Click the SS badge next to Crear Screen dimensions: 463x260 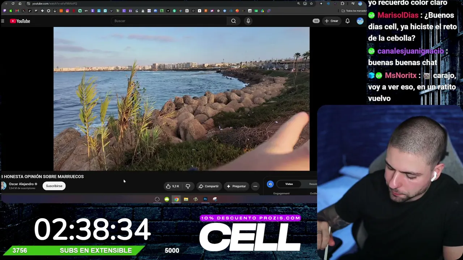click(316, 21)
